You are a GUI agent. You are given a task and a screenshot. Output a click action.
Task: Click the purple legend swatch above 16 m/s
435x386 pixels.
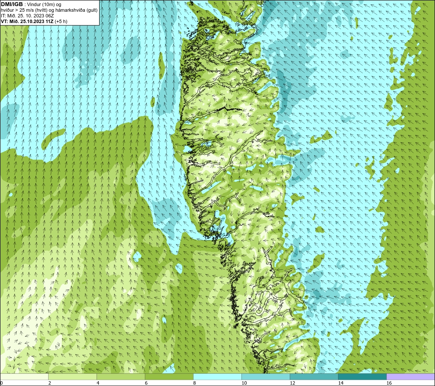[411, 376]
